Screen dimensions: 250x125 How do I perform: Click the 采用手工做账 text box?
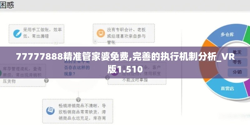click(37, 34)
